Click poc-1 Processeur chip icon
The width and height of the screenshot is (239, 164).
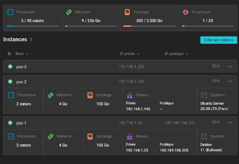[x=11, y=136]
